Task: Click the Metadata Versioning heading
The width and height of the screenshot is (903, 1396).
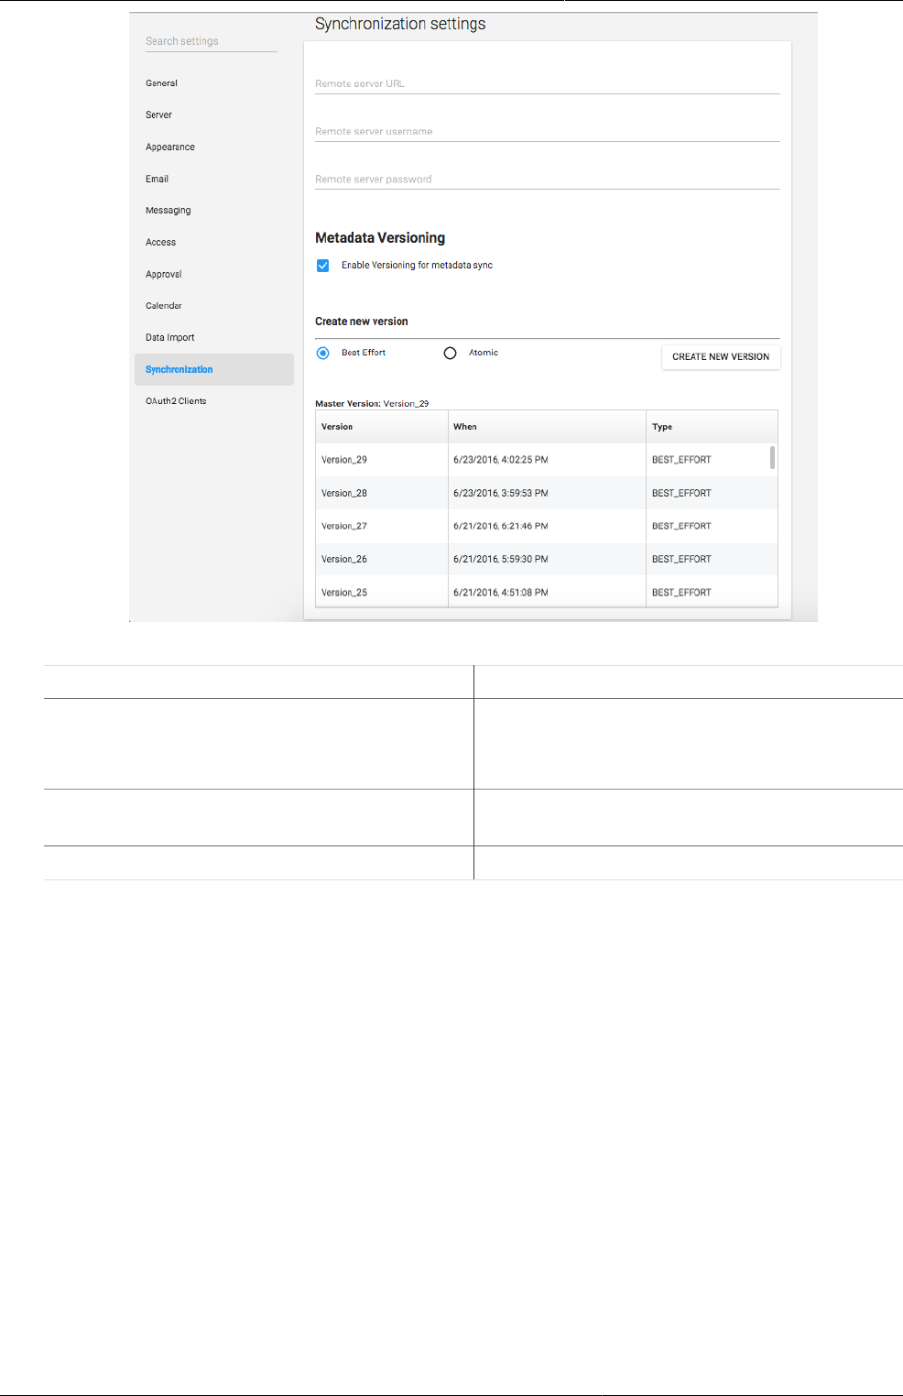Action: (x=380, y=238)
